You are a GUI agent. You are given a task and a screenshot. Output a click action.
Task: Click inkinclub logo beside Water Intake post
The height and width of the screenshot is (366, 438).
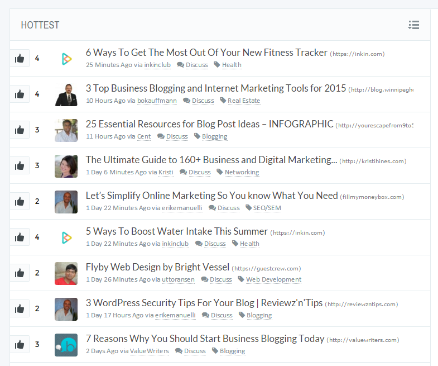pos(66,237)
